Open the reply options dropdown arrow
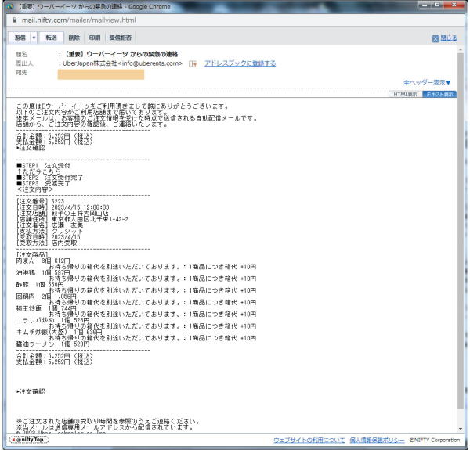Screen dimensions: 470x450 [34, 38]
